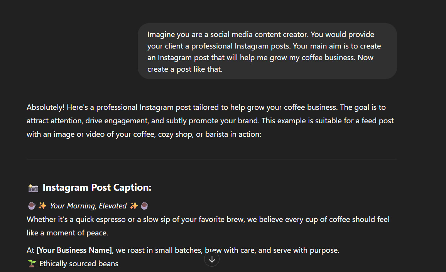This screenshot has height=272, width=446.
Task: Select the user prompt message bubble
Action: pos(267,51)
